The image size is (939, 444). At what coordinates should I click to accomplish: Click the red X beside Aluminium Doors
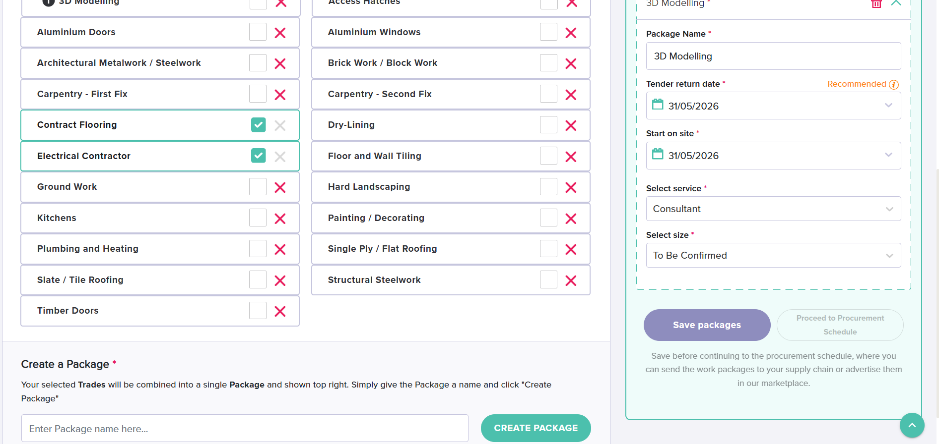(280, 33)
